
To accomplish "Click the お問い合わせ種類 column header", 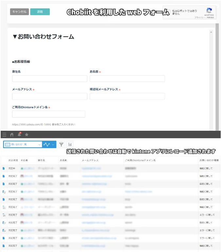I will point(209,160).
